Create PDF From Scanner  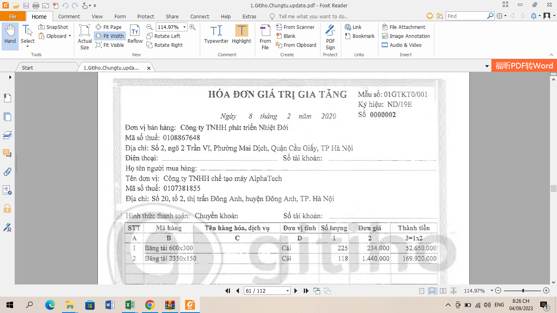coord(295,27)
